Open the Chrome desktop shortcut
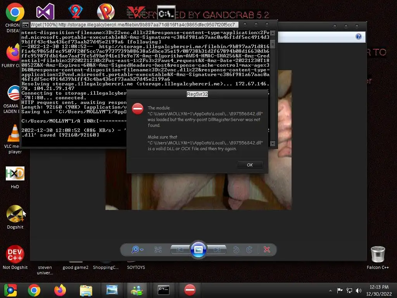 click(15, 12)
